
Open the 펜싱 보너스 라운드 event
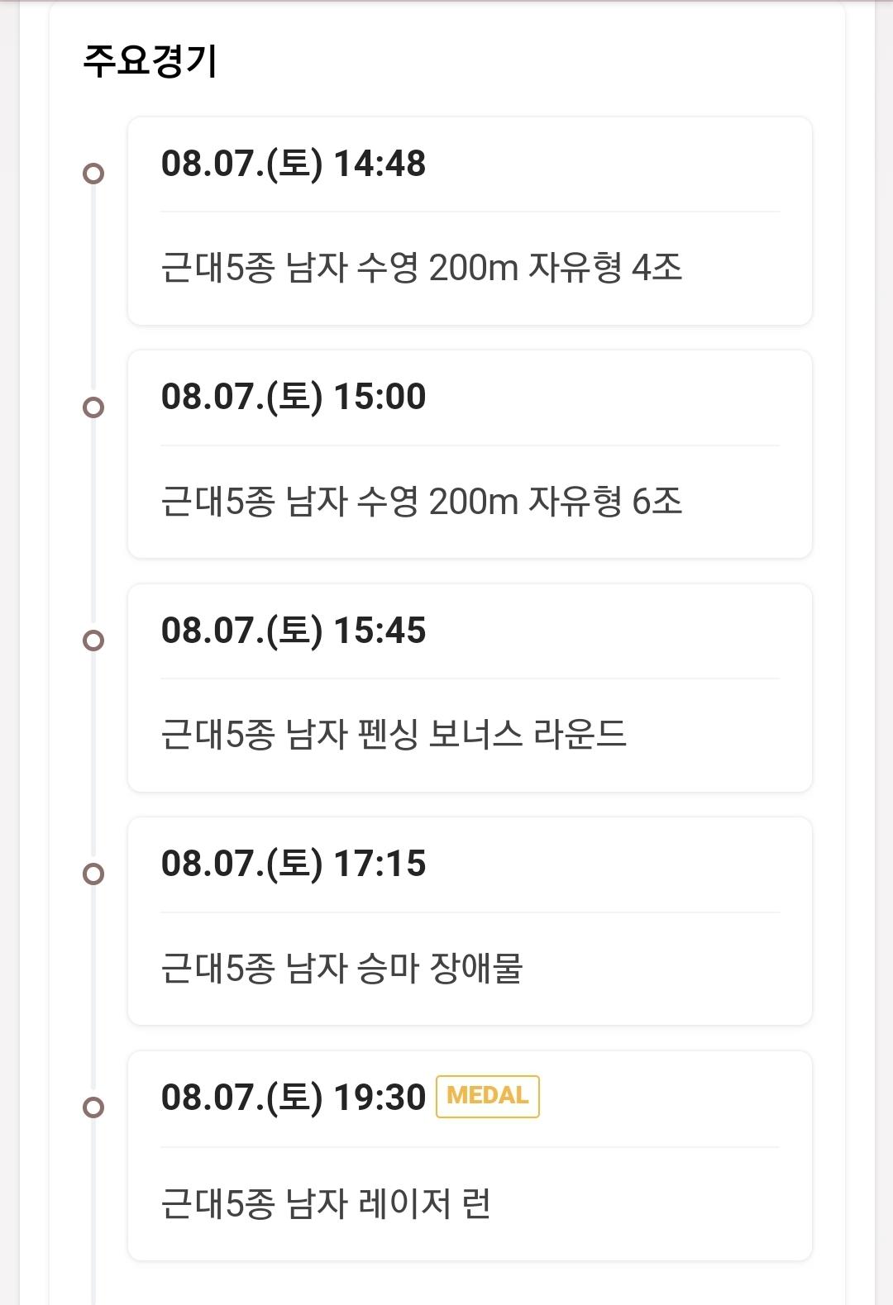coord(394,734)
